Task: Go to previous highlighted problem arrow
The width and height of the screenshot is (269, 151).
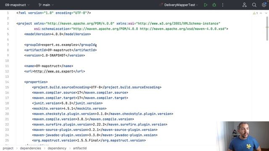Action: [x=261, y=13]
